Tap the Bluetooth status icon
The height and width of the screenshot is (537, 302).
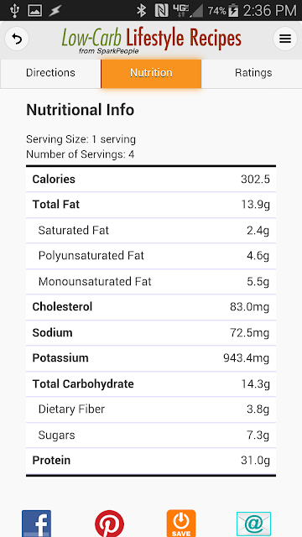[x=141, y=11]
